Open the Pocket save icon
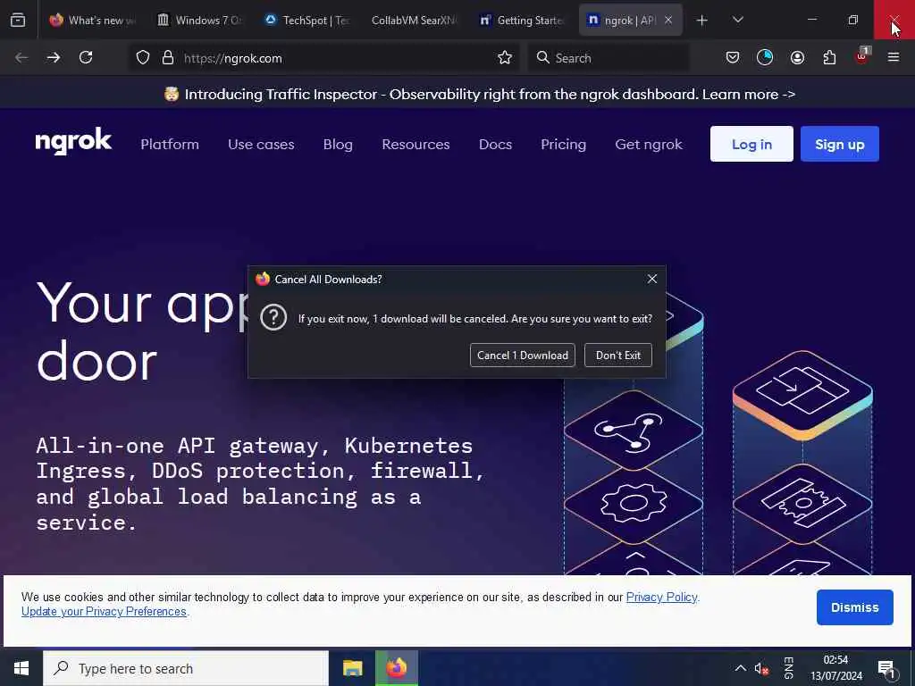This screenshot has width=915, height=686. coord(733,57)
